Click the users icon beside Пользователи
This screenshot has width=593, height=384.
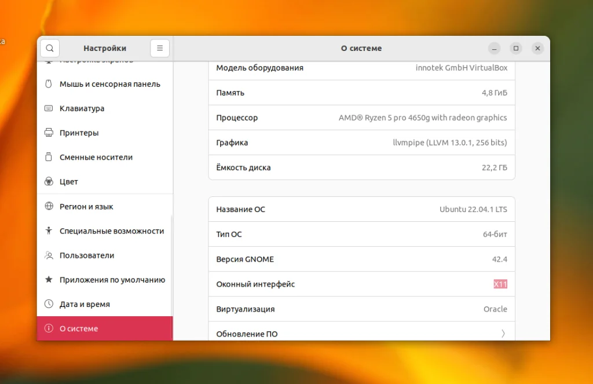(x=48, y=255)
